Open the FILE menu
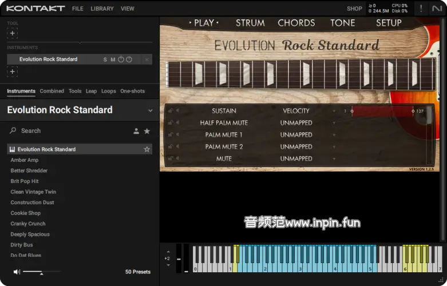Viewport: 447px width, 286px height. pos(78,9)
